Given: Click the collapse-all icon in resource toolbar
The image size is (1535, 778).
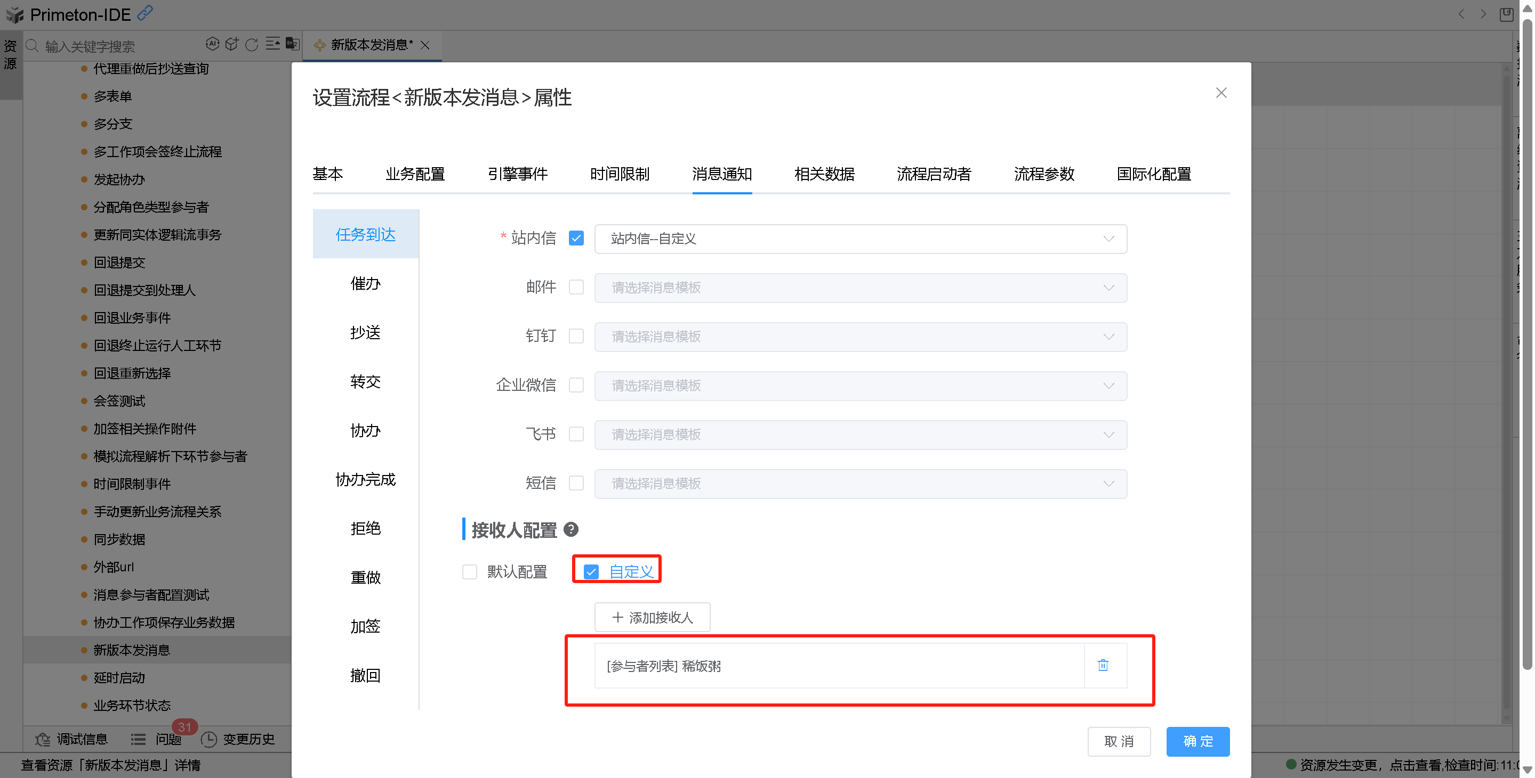Looking at the screenshot, I should (x=272, y=44).
